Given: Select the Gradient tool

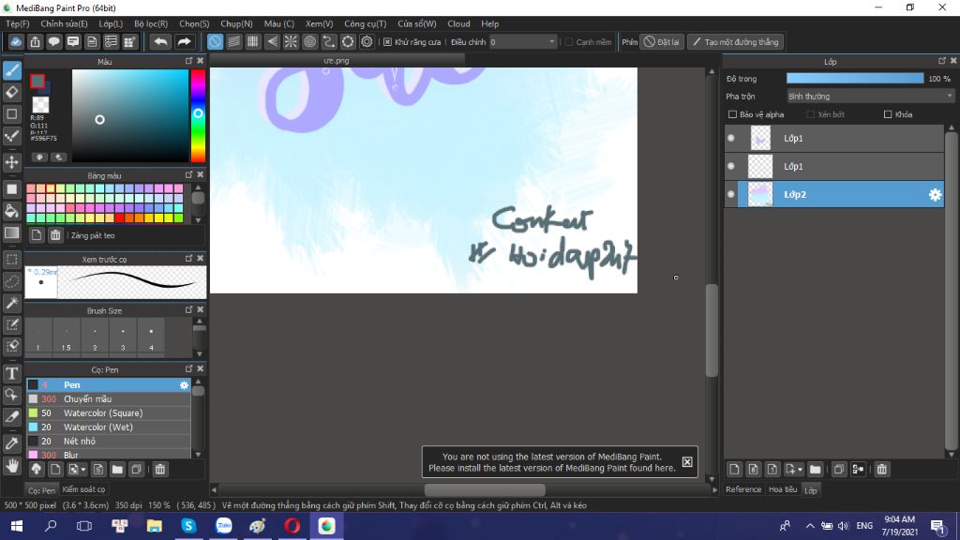Looking at the screenshot, I should point(11,233).
